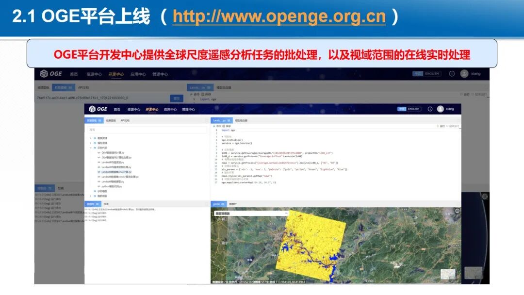Open API文档 tab in front window
Image resolution: width=524 pixels, height=295 pixels.
(x=125, y=120)
